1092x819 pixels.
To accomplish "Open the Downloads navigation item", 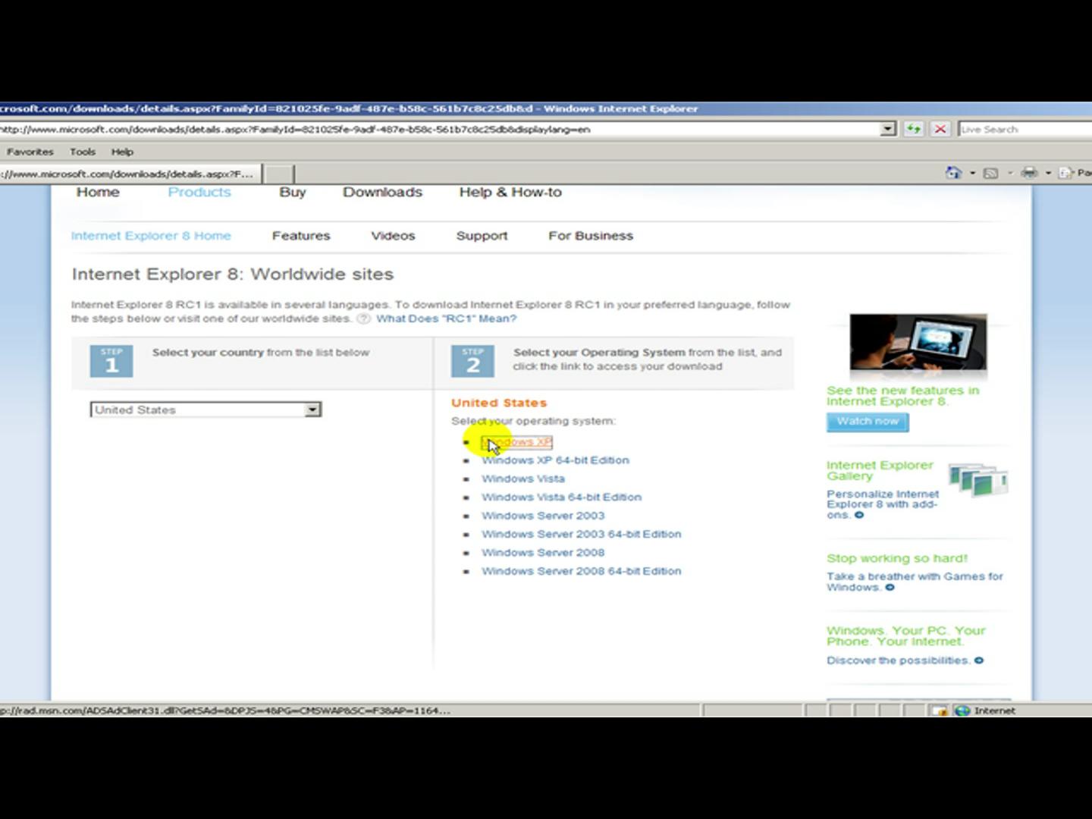I will click(382, 193).
